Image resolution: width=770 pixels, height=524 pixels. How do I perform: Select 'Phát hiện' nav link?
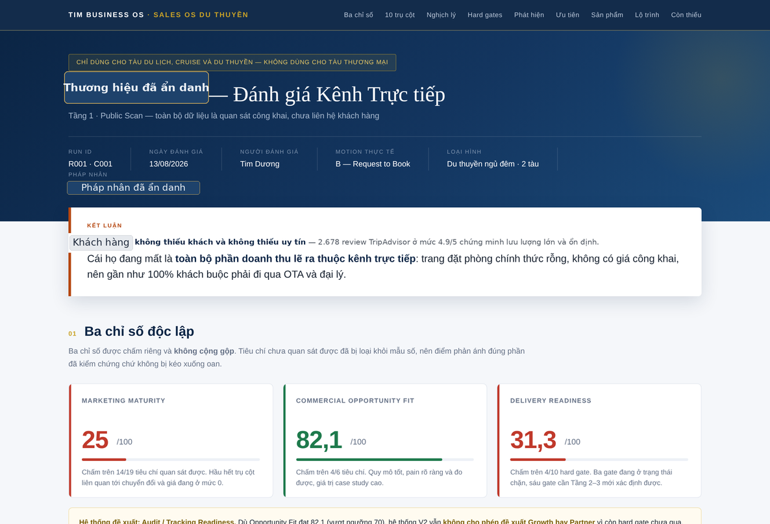point(529,15)
